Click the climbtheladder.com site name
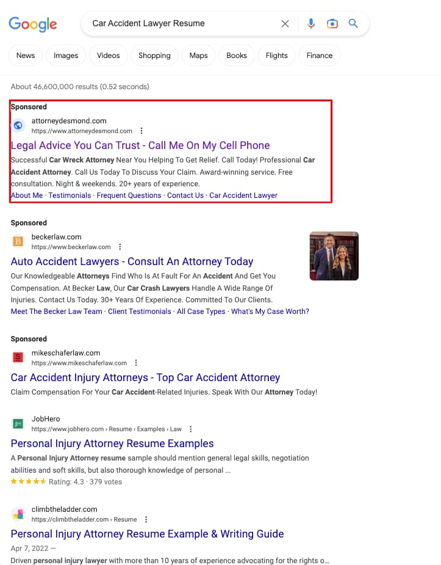 [x=65, y=509]
